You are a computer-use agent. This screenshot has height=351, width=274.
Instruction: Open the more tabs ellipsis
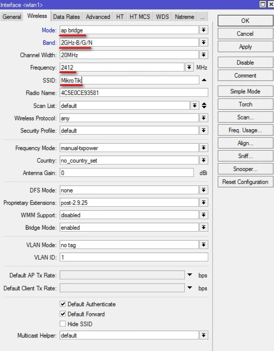pos(202,17)
